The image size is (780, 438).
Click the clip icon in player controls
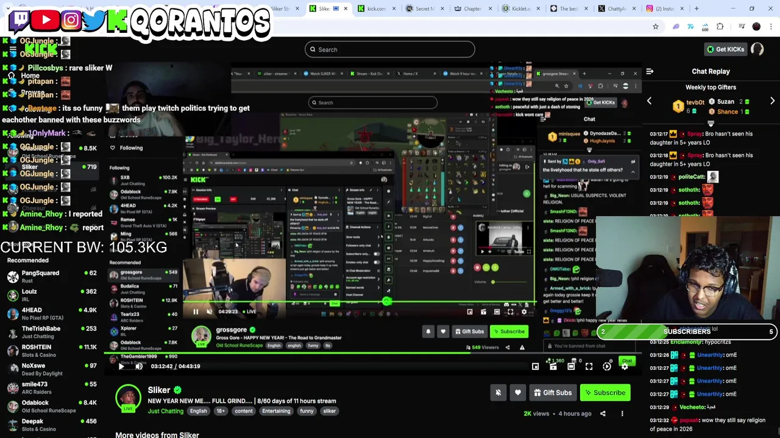pos(553,366)
